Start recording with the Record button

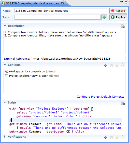click(x=118, y=11)
